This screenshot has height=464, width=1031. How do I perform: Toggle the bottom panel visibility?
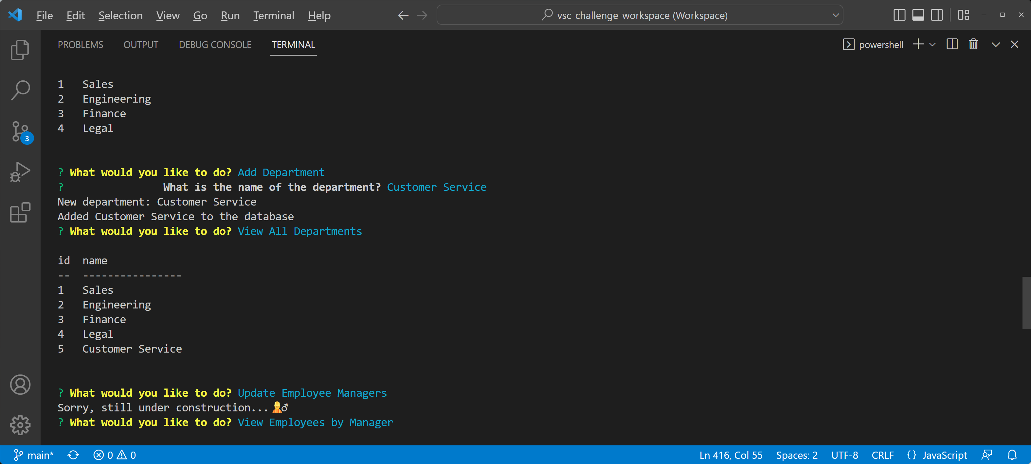click(918, 15)
